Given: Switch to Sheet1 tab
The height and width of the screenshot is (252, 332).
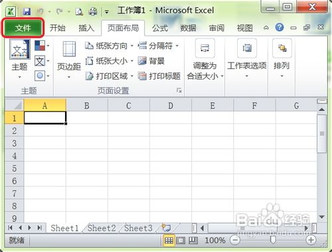Looking at the screenshot, I should pos(64,228).
